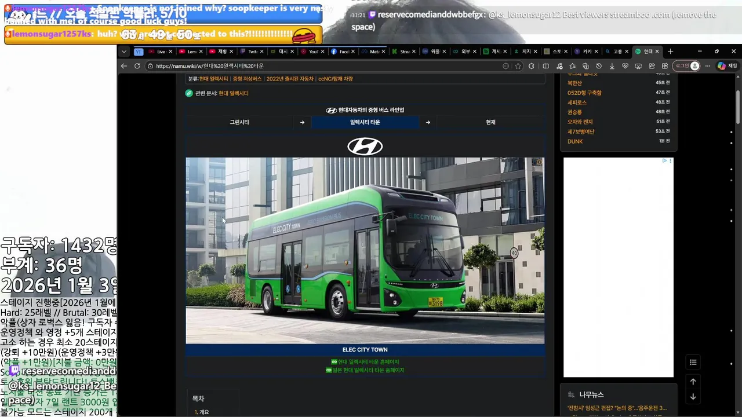Open browser extensions puzzle icon
This screenshot has height=417, width=742.
(x=532, y=66)
